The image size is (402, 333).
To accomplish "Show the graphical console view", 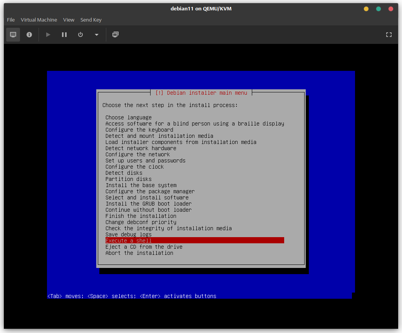I will [13, 35].
